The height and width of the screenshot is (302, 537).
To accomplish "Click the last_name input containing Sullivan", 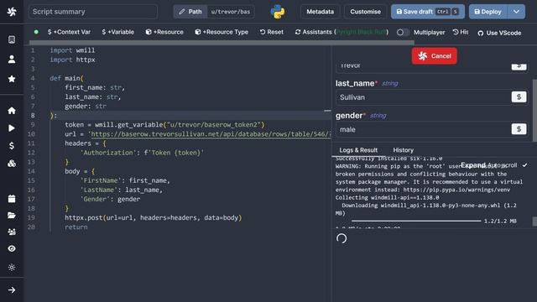I will pos(423,97).
